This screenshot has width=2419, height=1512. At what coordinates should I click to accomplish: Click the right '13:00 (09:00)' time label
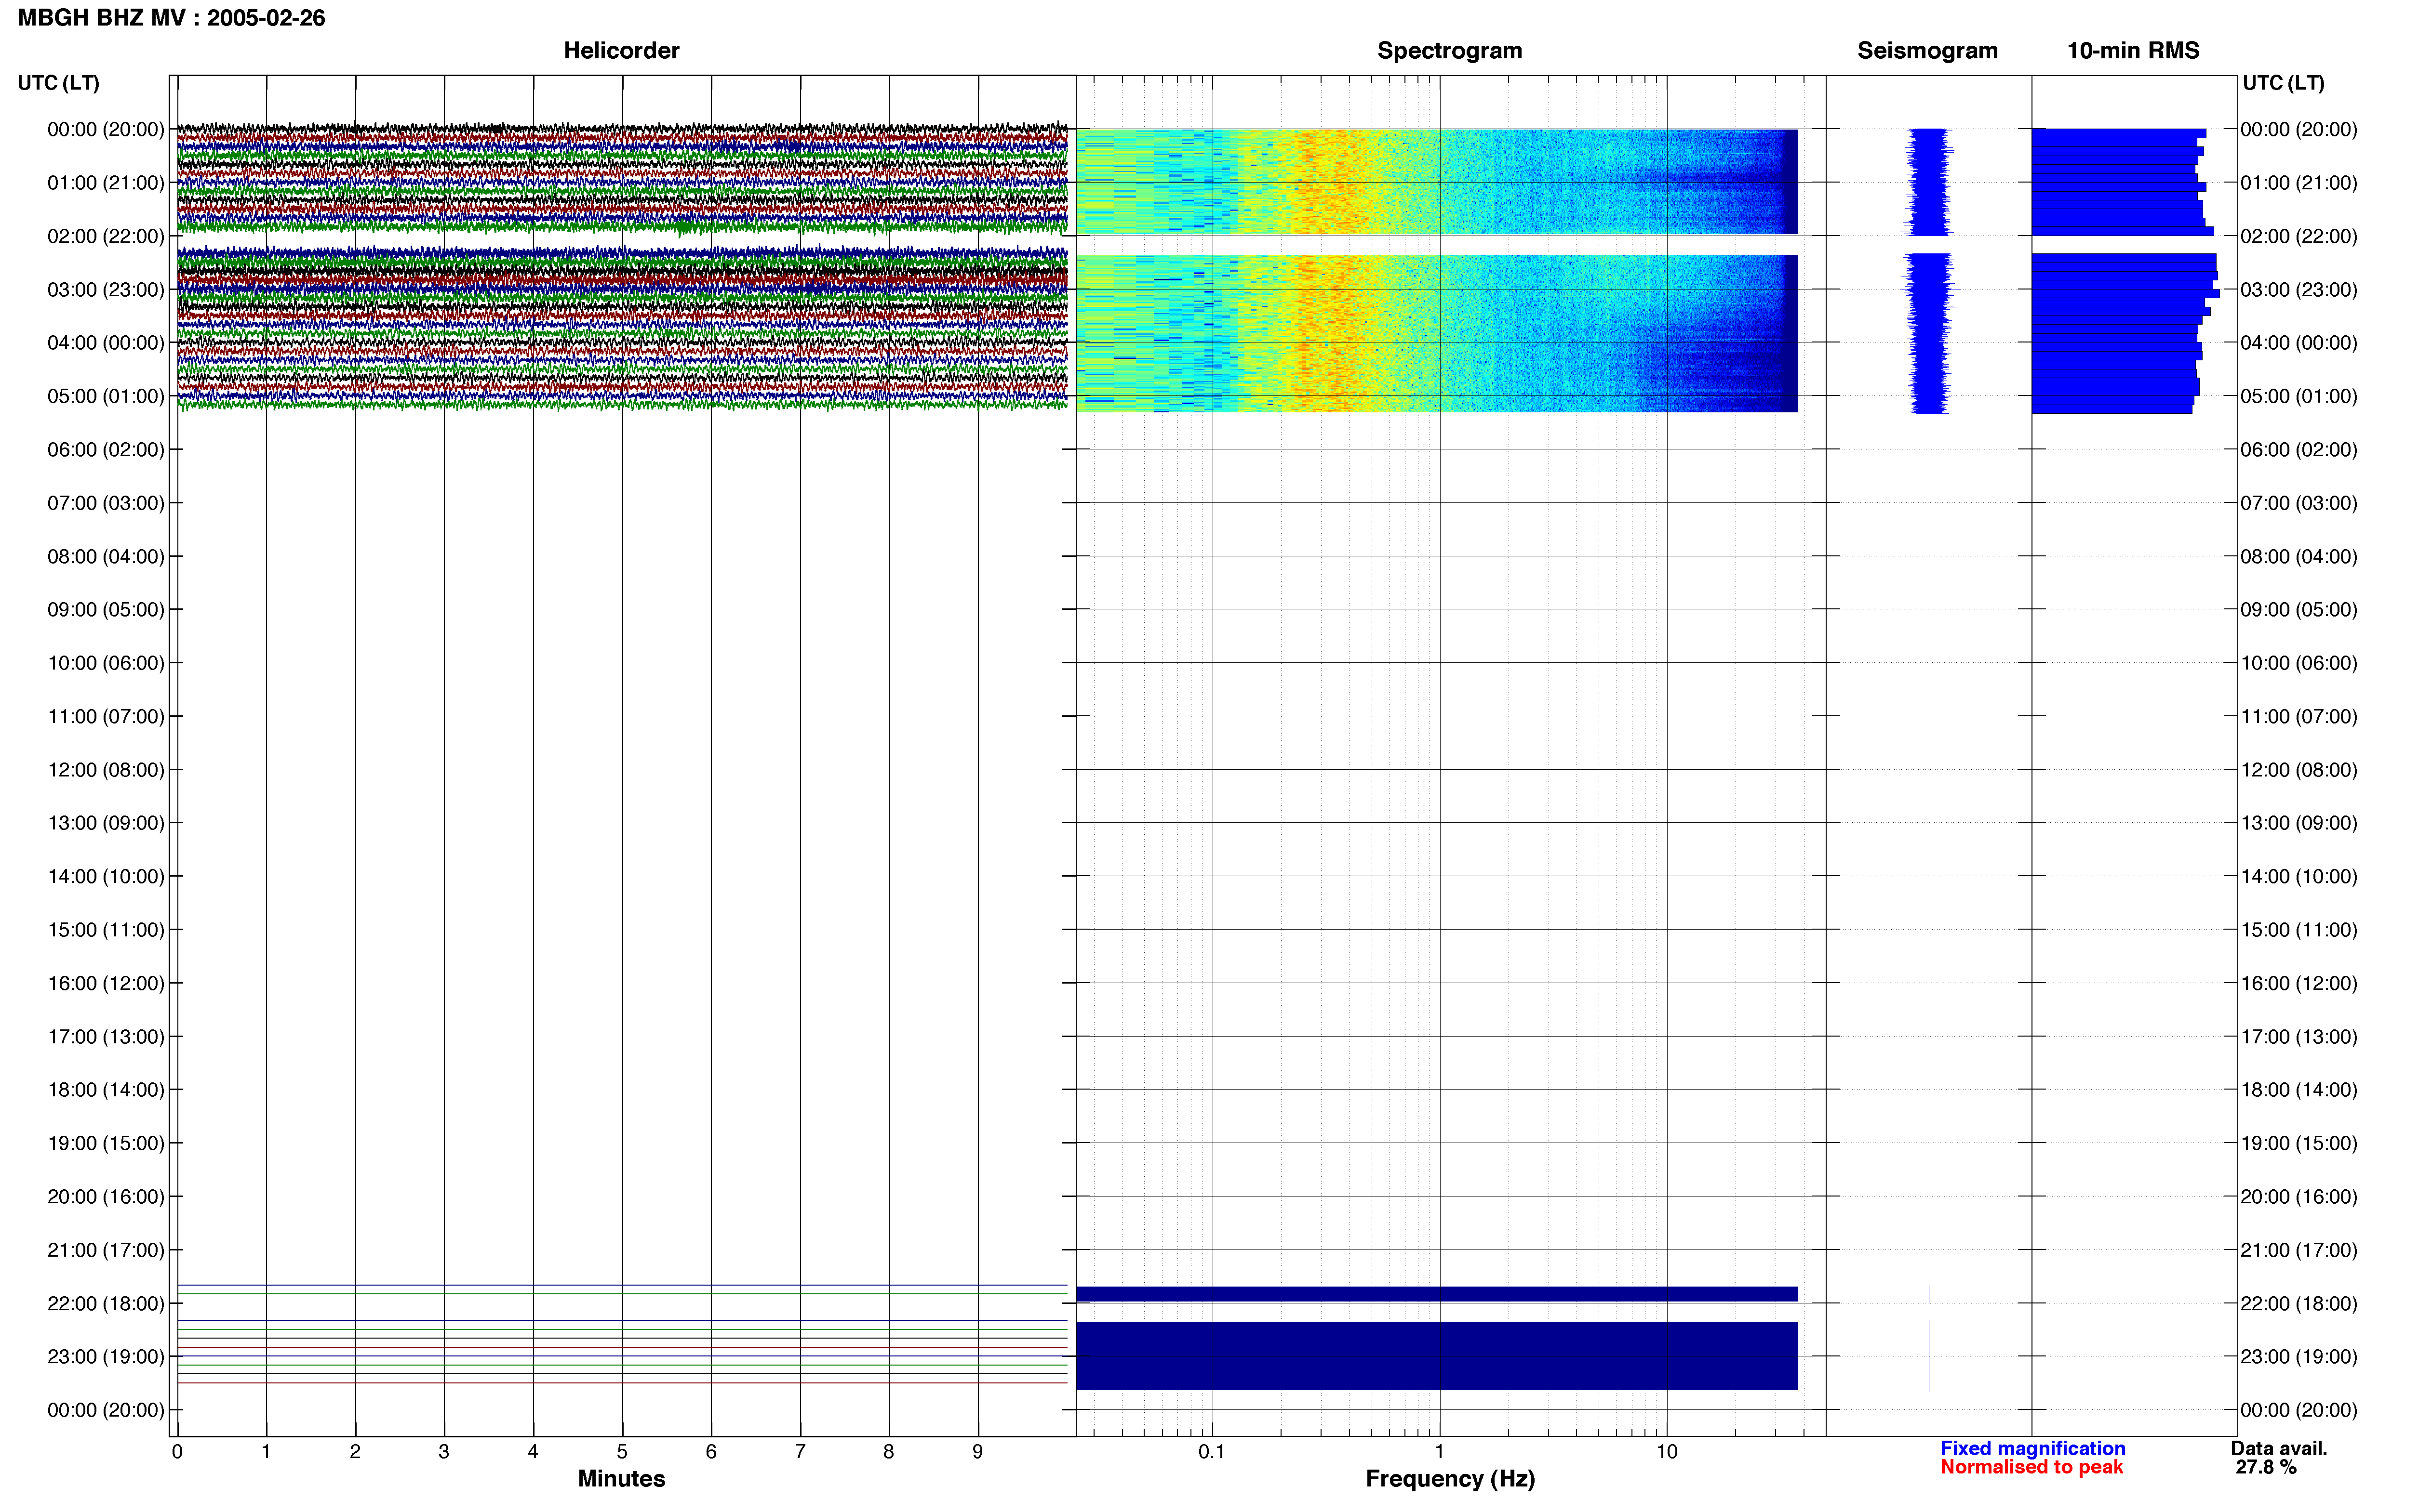click(x=2299, y=823)
